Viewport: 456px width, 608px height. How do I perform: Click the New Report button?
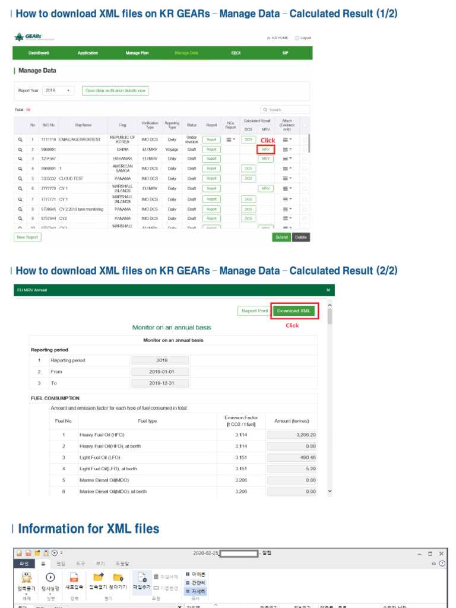27,237
